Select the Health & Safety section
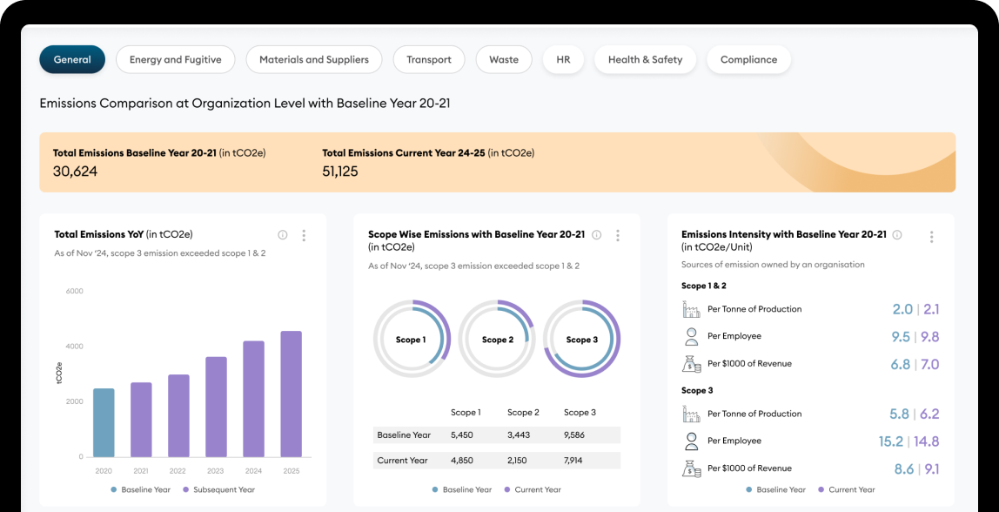 click(645, 59)
